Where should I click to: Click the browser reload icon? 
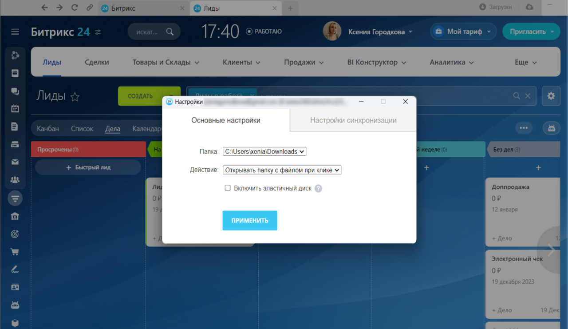click(x=75, y=8)
